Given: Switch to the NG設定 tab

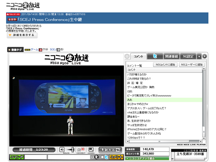Looking at the screenshot, I should click(x=188, y=57).
